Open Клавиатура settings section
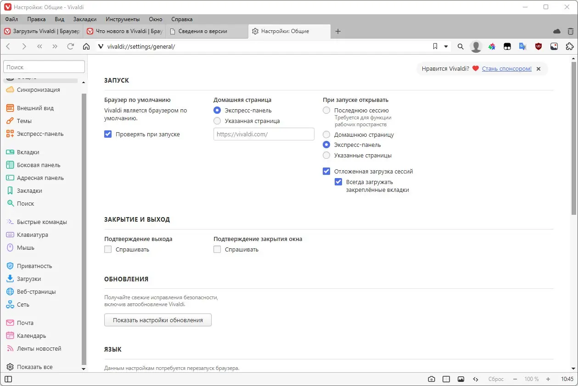Screen dimensions: 578x386 [x=27, y=235]
